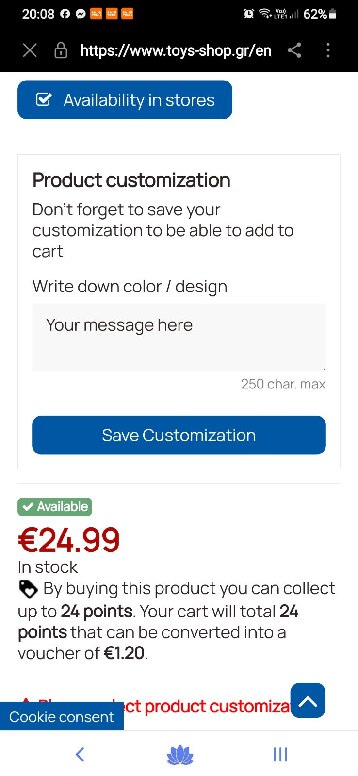Tap the Android back navigation arrow

pyautogui.click(x=80, y=754)
